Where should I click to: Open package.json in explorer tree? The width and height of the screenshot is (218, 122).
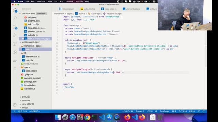30,82
